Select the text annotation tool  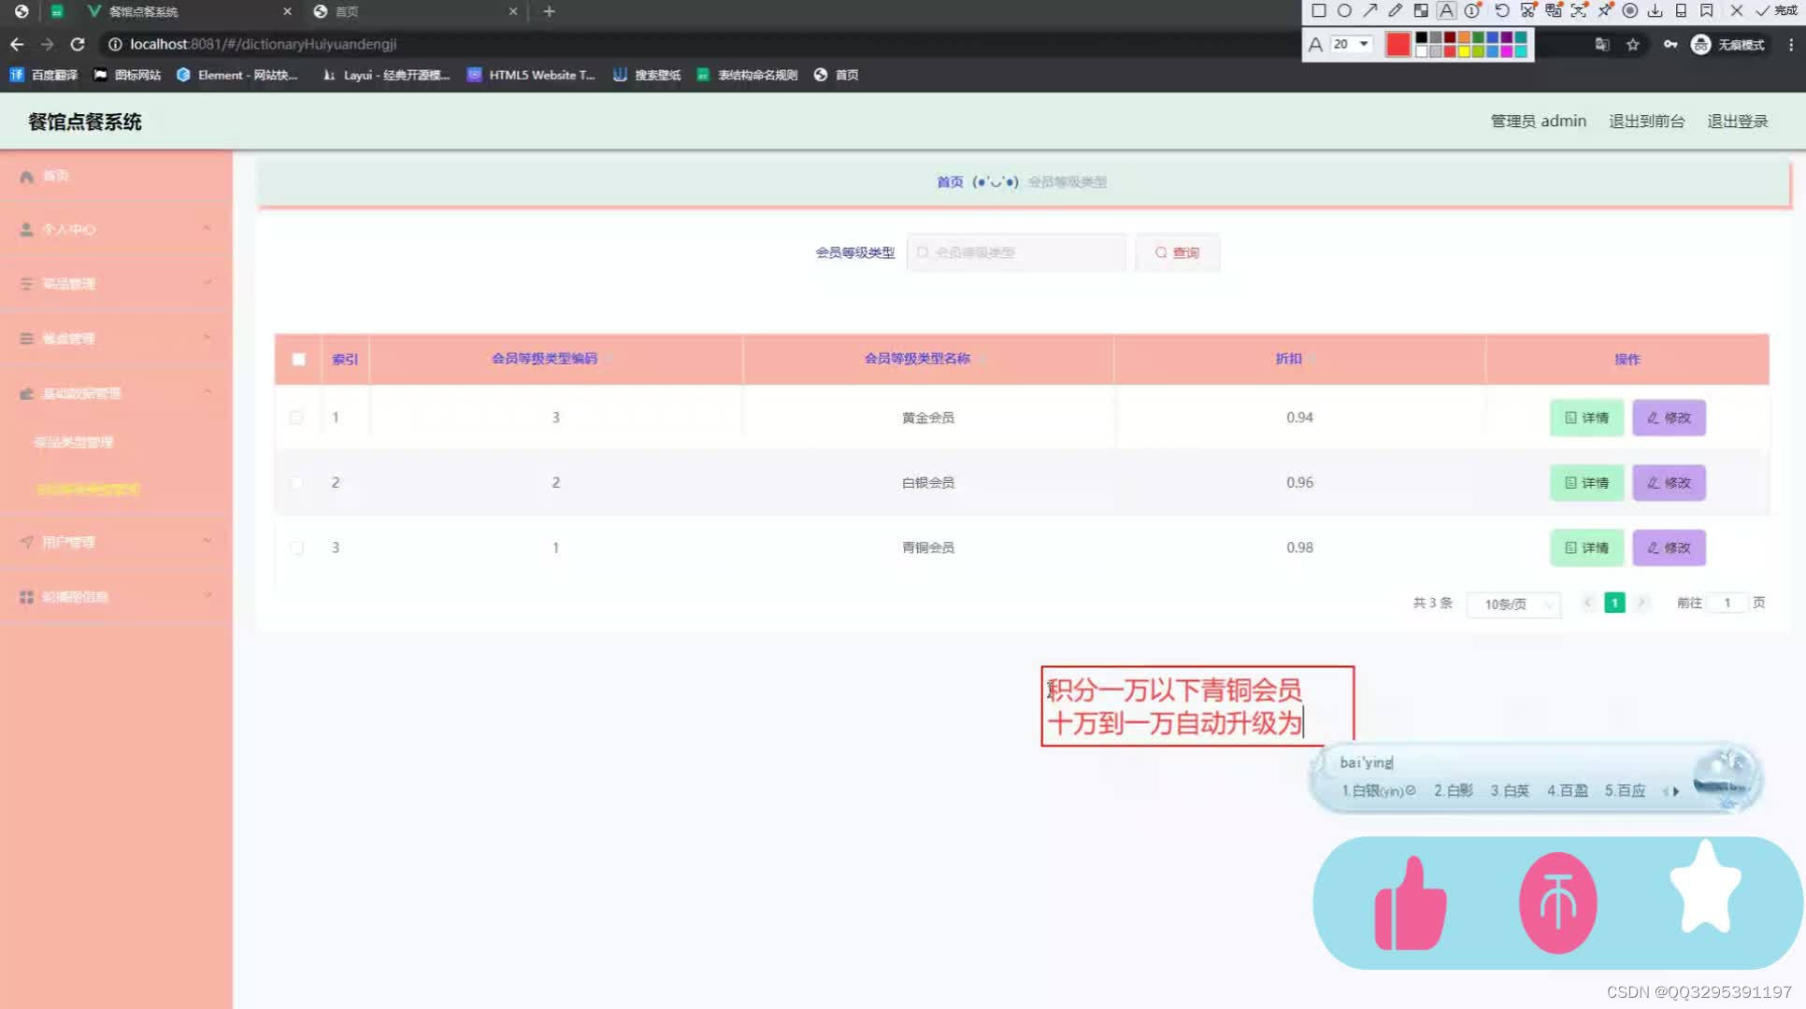[1446, 11]
